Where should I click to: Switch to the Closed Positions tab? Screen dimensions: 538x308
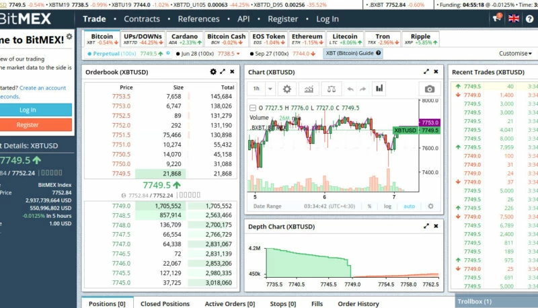(x=165, y=304)
